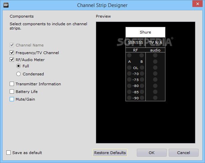This screenshot has height=163, width=205.
Task: Click the -80 RF level label
Action: [135, 86]
